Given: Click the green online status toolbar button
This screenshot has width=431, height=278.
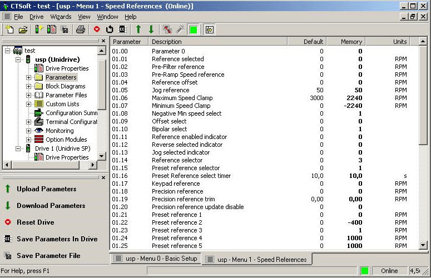Looking at the screenshot, I should [x=194, y=29].
